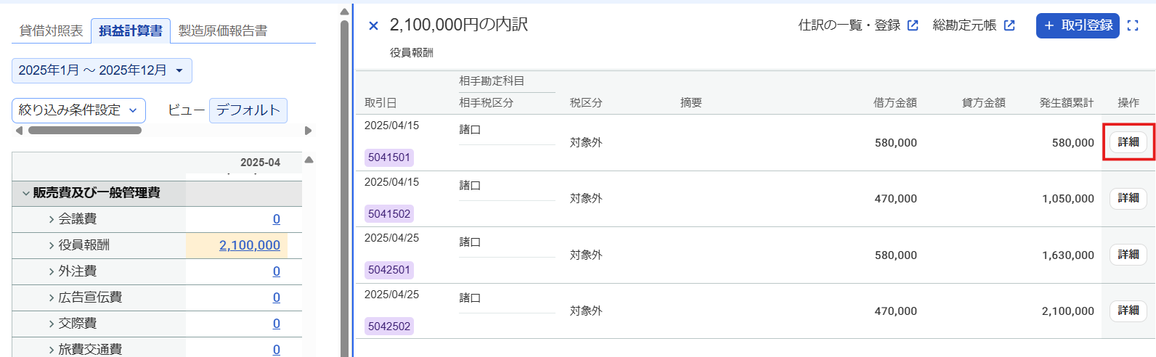Click the 取引日 column header
This screenshot has height=357, width=1156.
pyautogui.click(x=380, y=103)
